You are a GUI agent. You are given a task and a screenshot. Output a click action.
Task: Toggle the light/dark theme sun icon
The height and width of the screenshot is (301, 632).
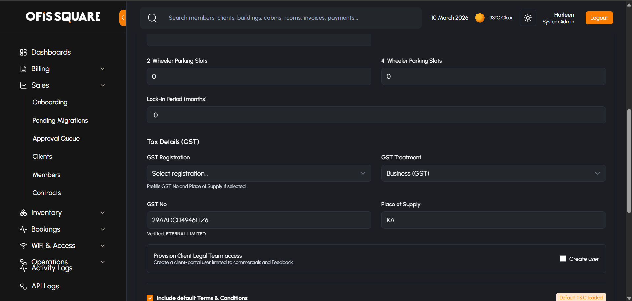(528, 18)
